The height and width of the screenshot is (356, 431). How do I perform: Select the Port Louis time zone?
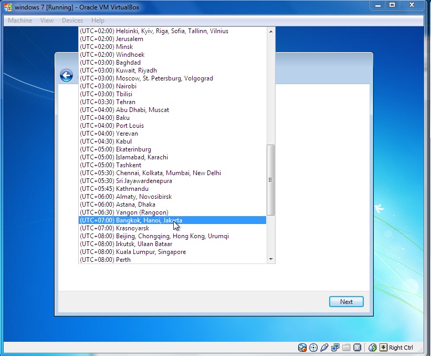point(172,126)
